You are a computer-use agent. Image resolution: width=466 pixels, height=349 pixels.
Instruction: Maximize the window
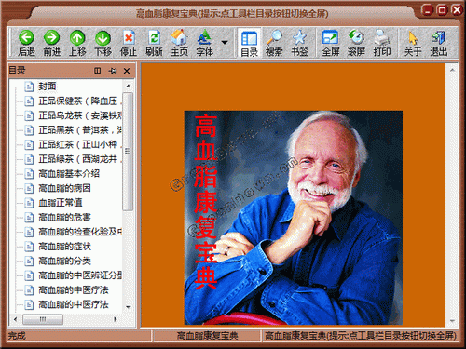[x=442, y=10]
